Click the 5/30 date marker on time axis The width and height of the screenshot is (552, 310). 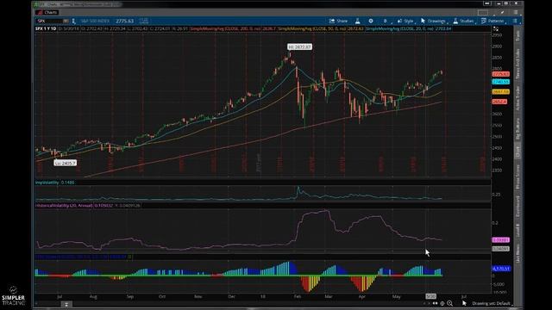point(431,296)
